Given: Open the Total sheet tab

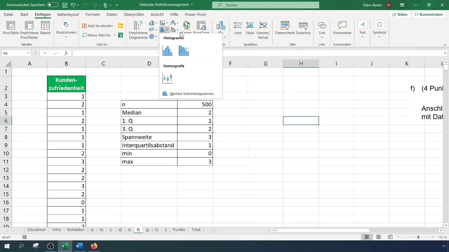Looking at the screenshot, I should (196, 230).
